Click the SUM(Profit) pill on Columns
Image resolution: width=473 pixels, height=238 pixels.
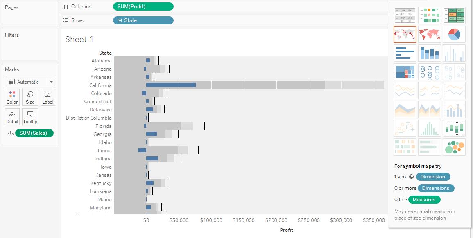coord(143,6)
